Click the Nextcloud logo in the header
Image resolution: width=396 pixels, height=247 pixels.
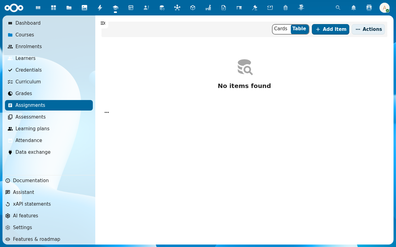point(14,8)
